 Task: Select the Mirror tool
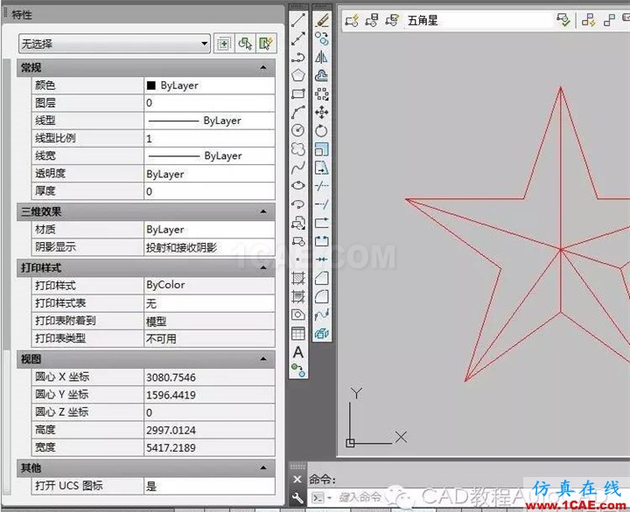tap(322, 57)
